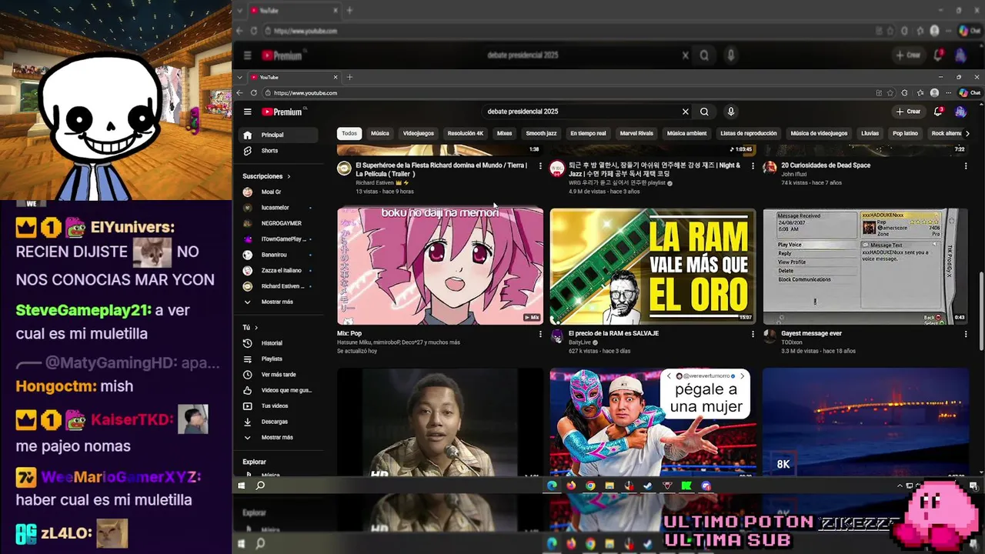Expand the Tú section chevron
This screenshot has width=985, height=554.
(x=255, y=328)
